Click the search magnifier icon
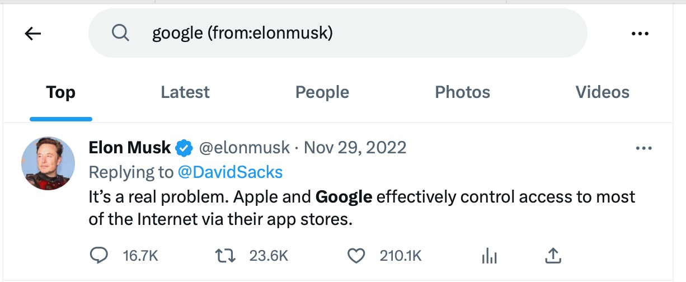686x282 pixels. [x=120, y=34]
